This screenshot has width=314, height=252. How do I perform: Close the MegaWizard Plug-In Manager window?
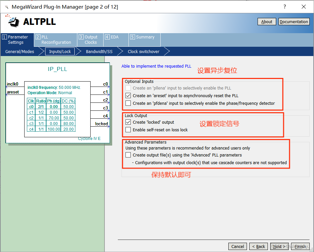304,7
